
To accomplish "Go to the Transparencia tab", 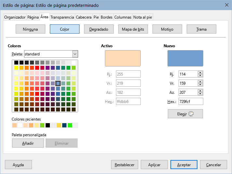I will [62, 17].
